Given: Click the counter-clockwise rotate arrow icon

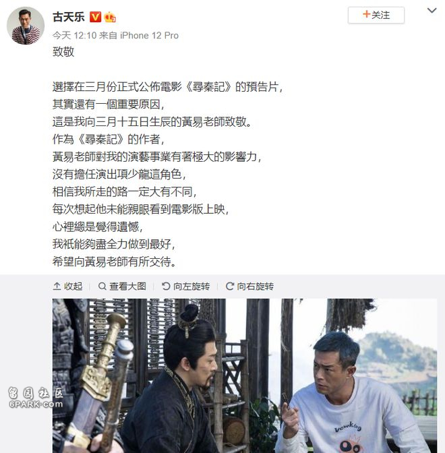Looking at the screenshot, I should 166,286.
